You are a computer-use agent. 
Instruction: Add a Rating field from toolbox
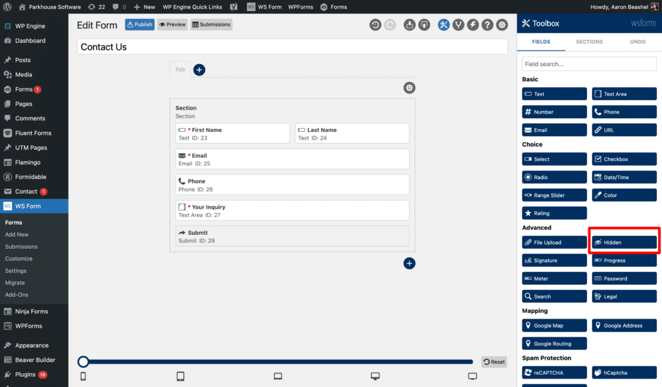[554, 213]
